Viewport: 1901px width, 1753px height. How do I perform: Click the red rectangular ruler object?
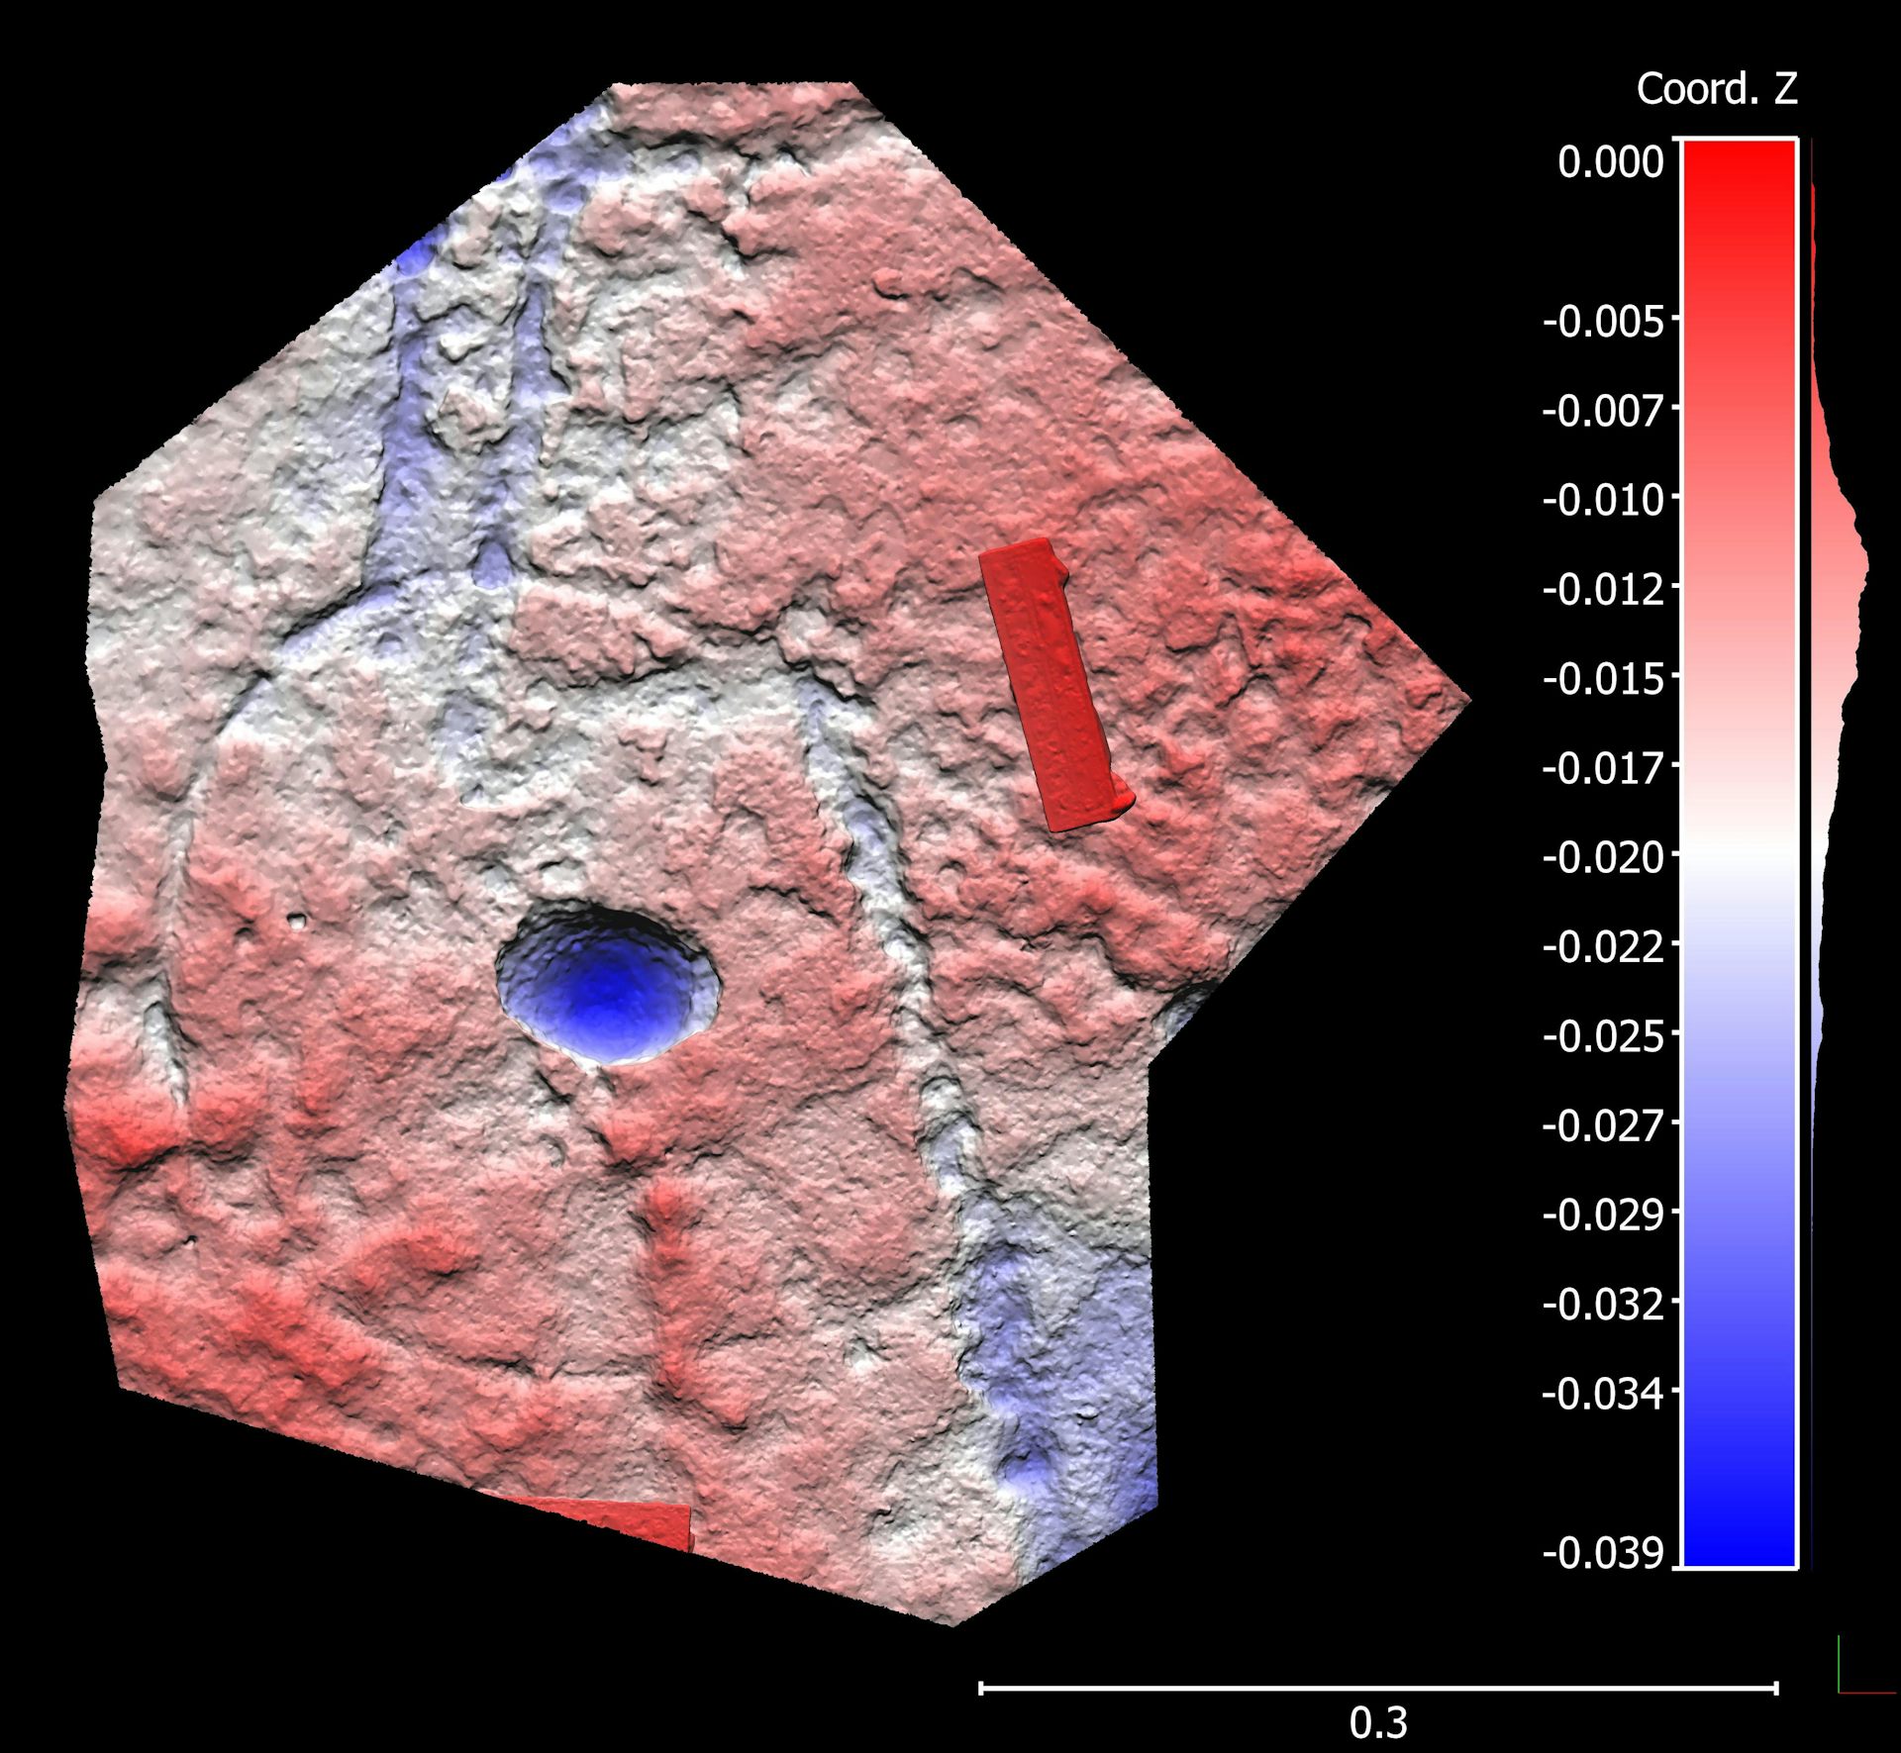pyautogui.click(x=1055, y=685)
